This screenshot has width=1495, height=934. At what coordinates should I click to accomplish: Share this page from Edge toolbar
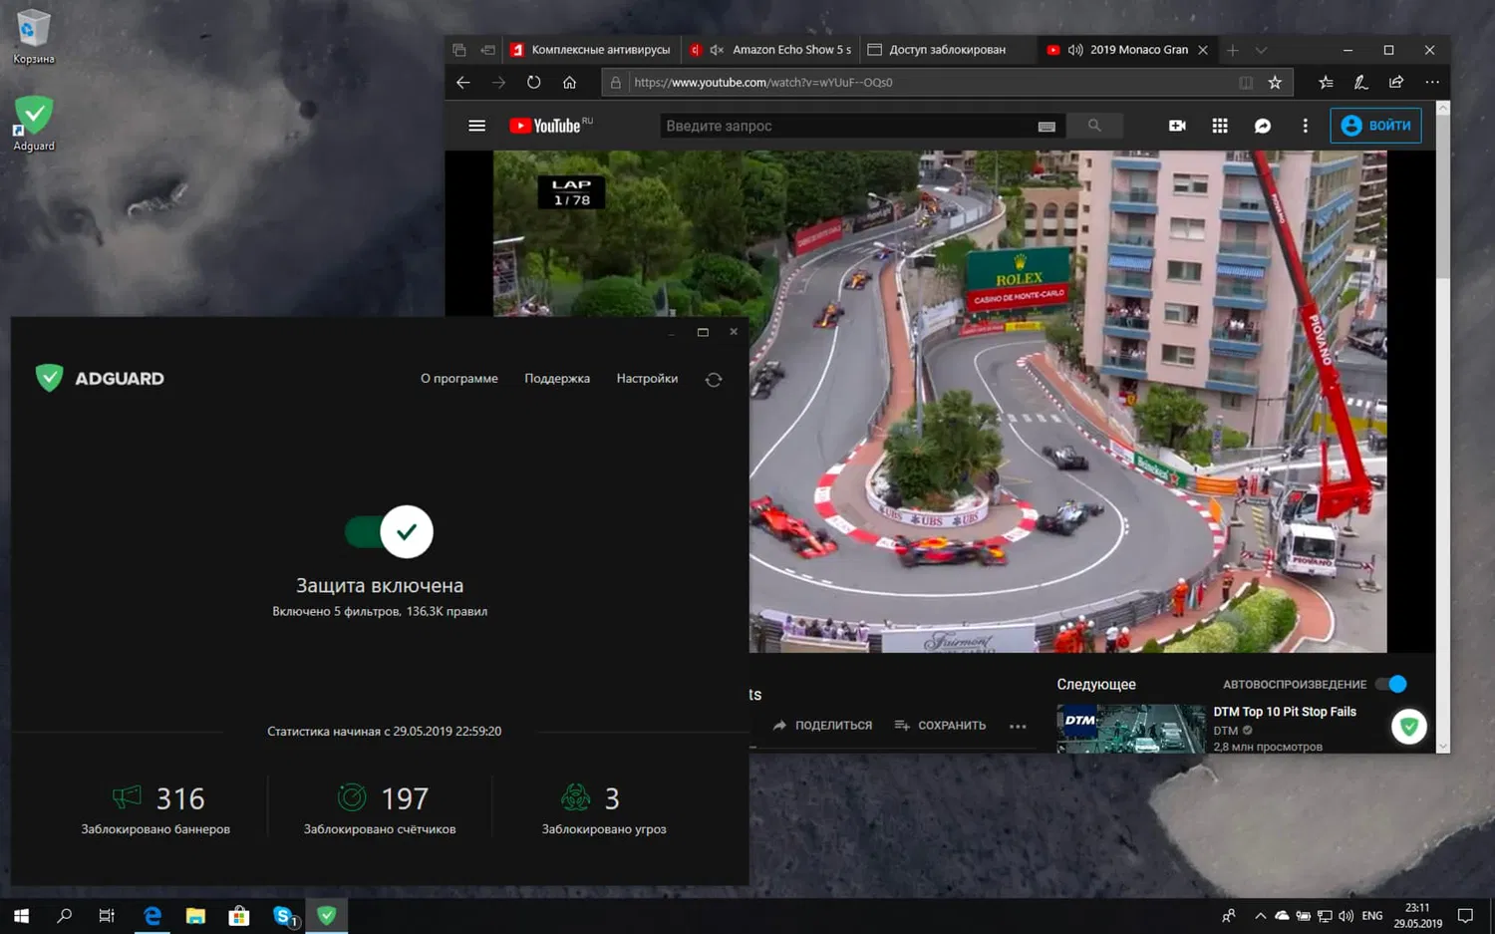coord(1396,83)
